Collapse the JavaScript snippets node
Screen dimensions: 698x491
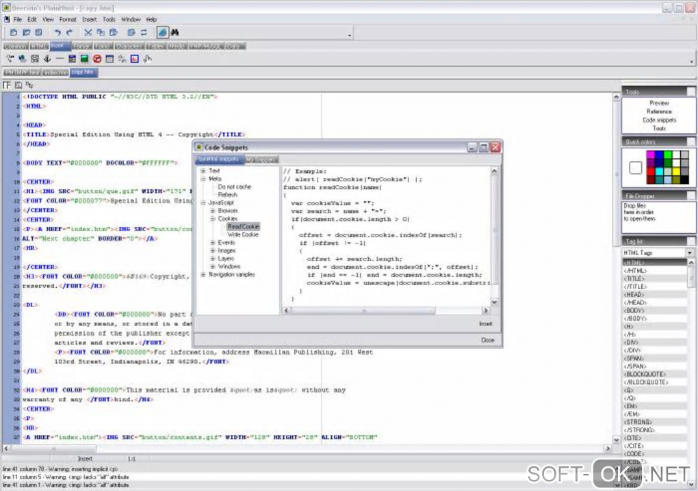tap(203, 203)
